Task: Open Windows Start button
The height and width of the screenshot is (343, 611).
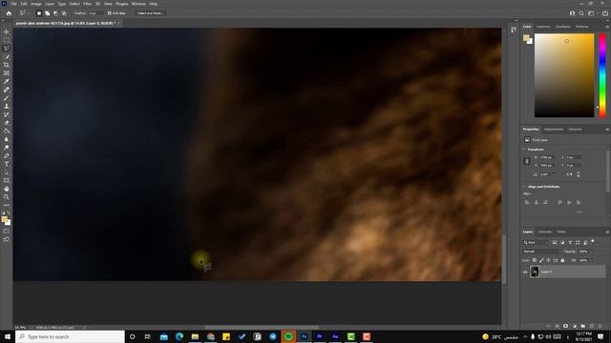Action: click(x=8, y=336)
